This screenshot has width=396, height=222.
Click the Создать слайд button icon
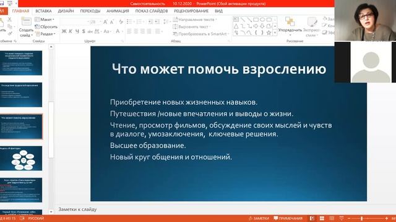coord(26,22)
